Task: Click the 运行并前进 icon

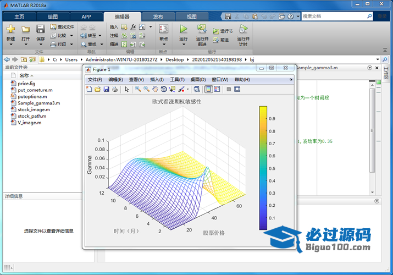Action: (x=202, y=29)
